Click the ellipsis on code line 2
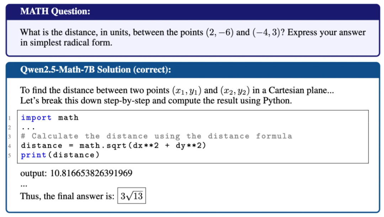384x217 pixels. pyautogui.click(x=26, y=127)
